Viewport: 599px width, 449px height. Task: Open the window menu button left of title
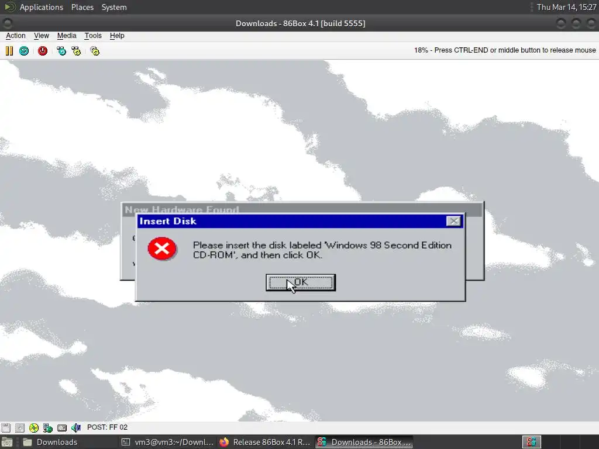pos(8,23)
